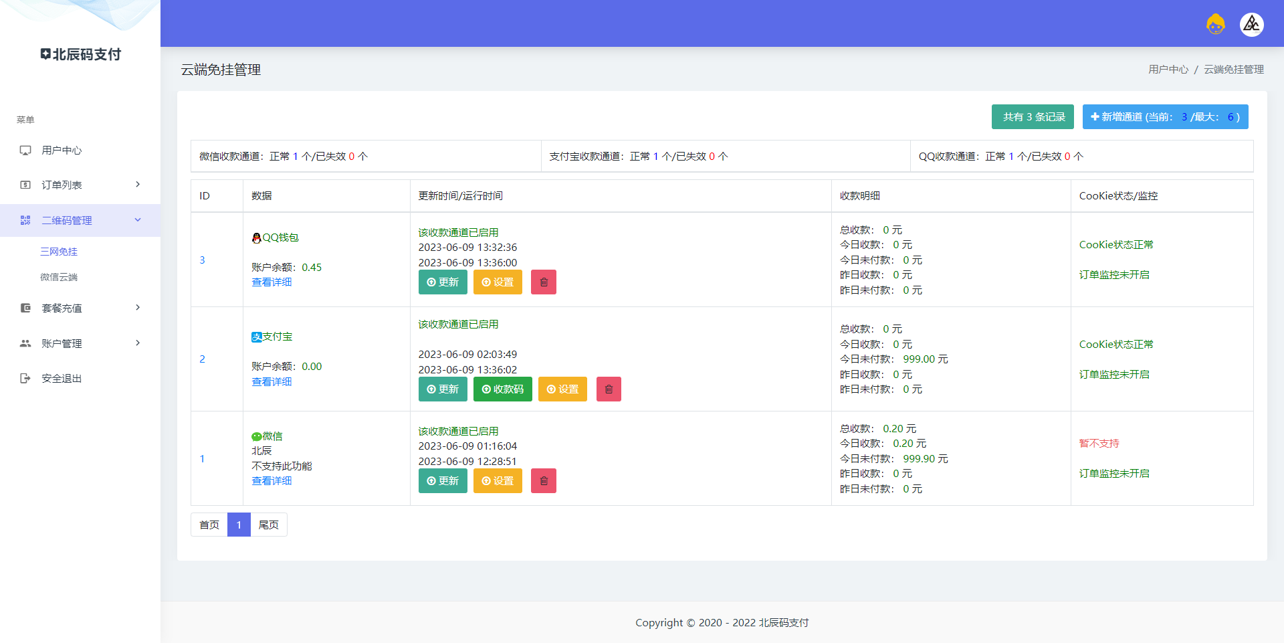Viewport: 1284px width, 643px height.
Task: Click the 账户管理 people icon
Action: coord(25,343)
